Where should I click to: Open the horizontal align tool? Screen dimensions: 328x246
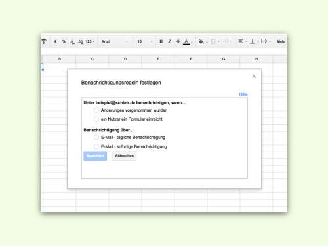(241, 41)
